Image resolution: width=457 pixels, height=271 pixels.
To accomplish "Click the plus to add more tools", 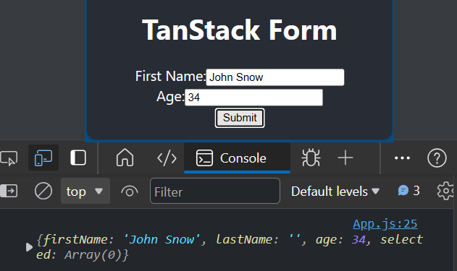I will click(x=345, y=158).
